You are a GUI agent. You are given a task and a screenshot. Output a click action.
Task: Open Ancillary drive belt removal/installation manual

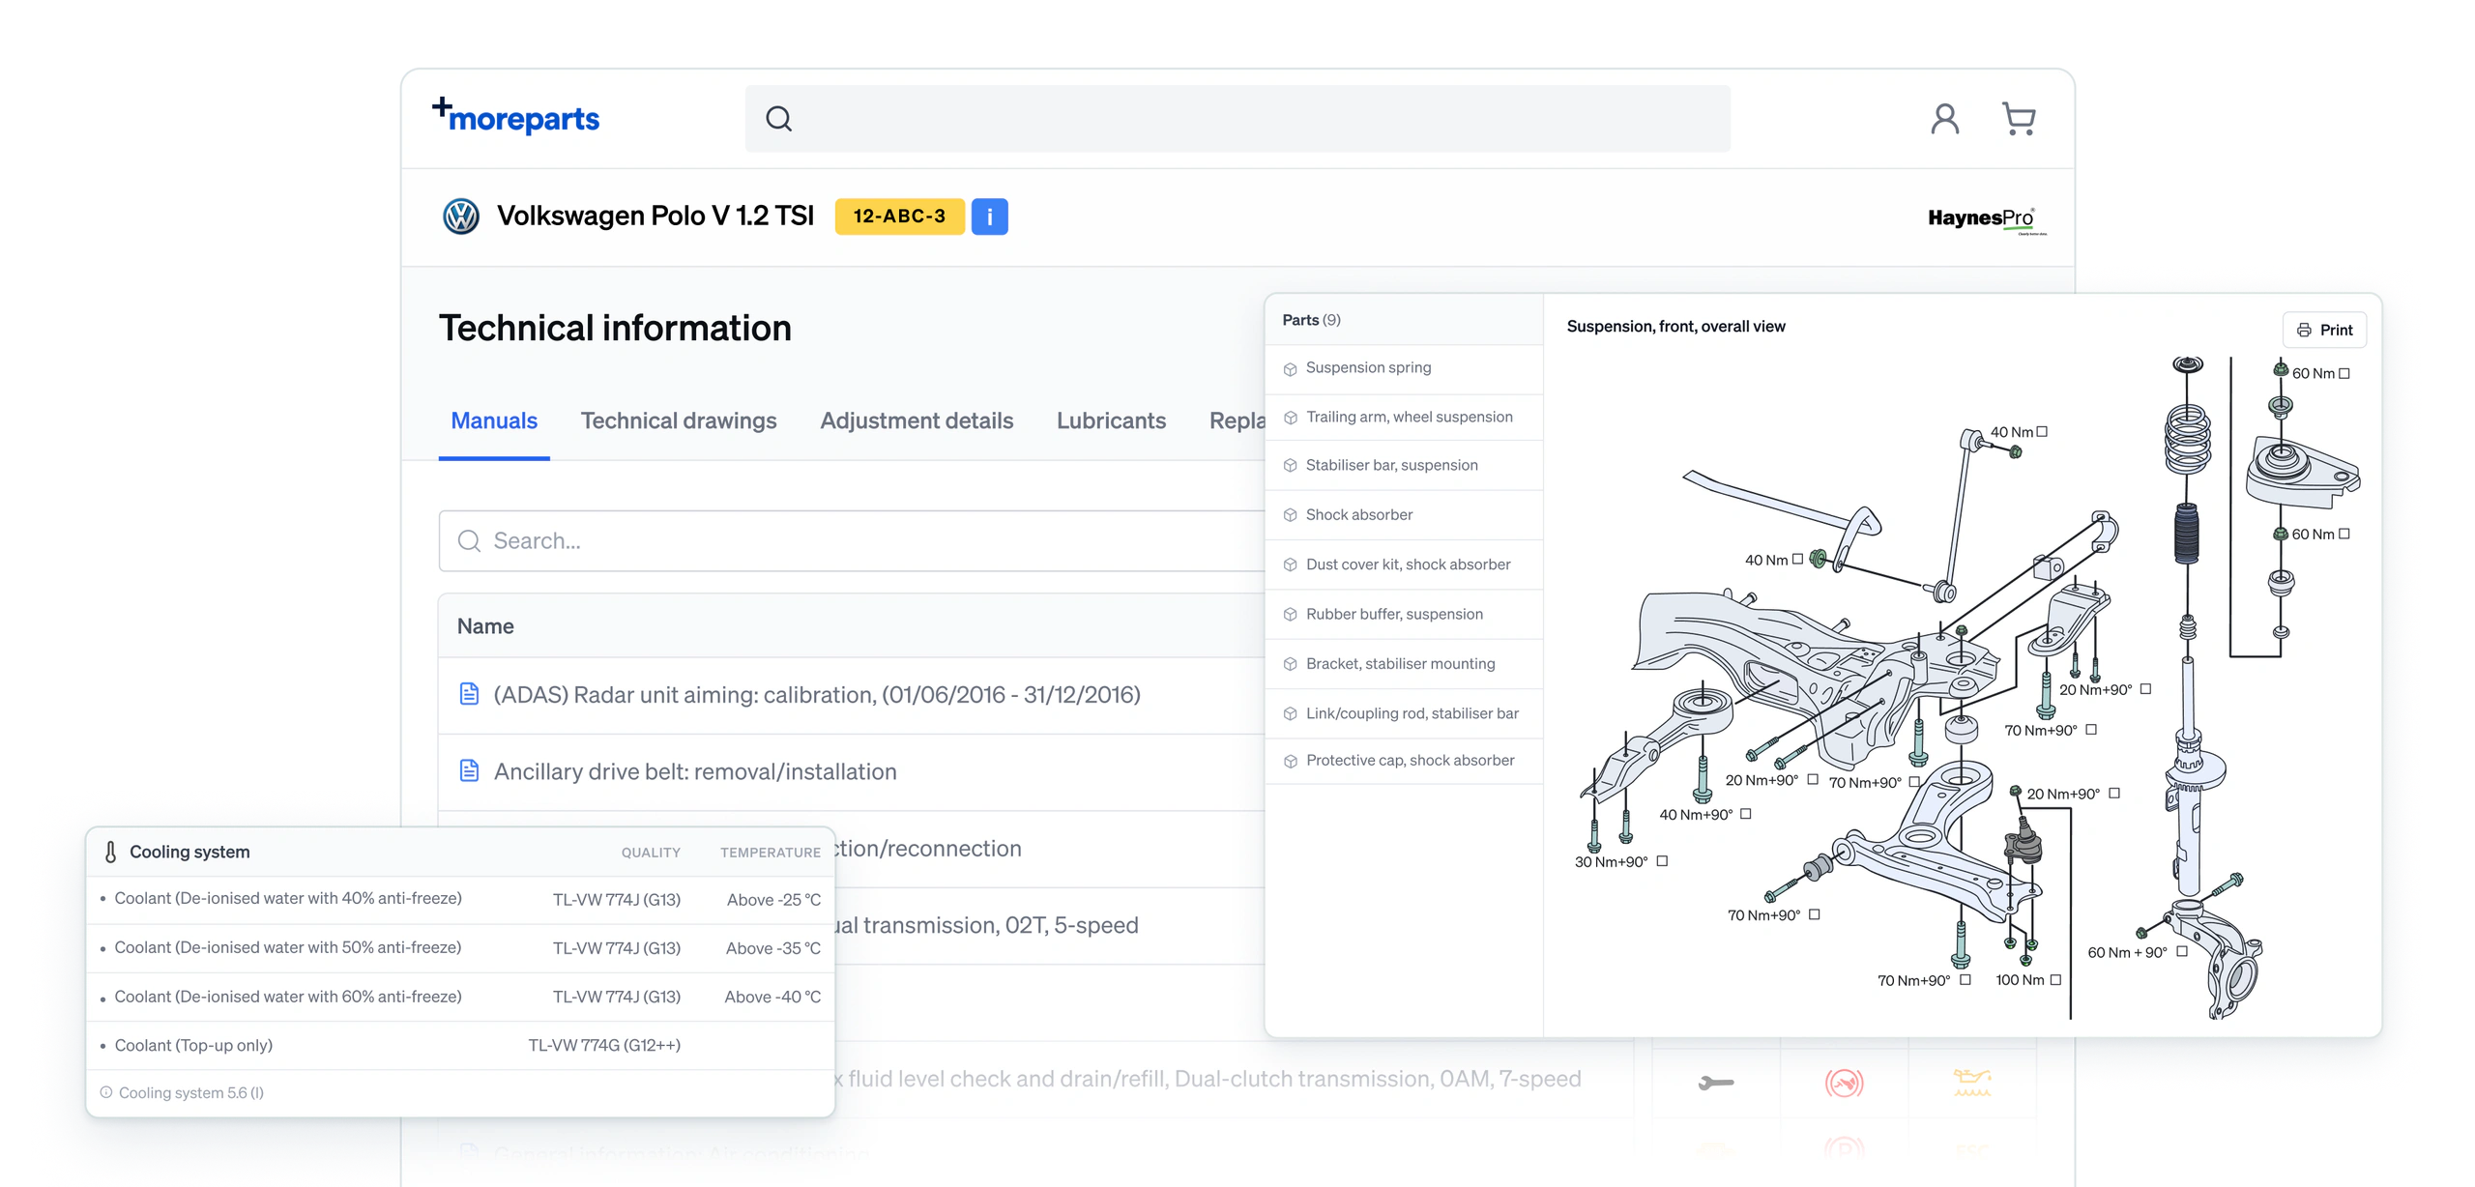click(x=695, y=771)
